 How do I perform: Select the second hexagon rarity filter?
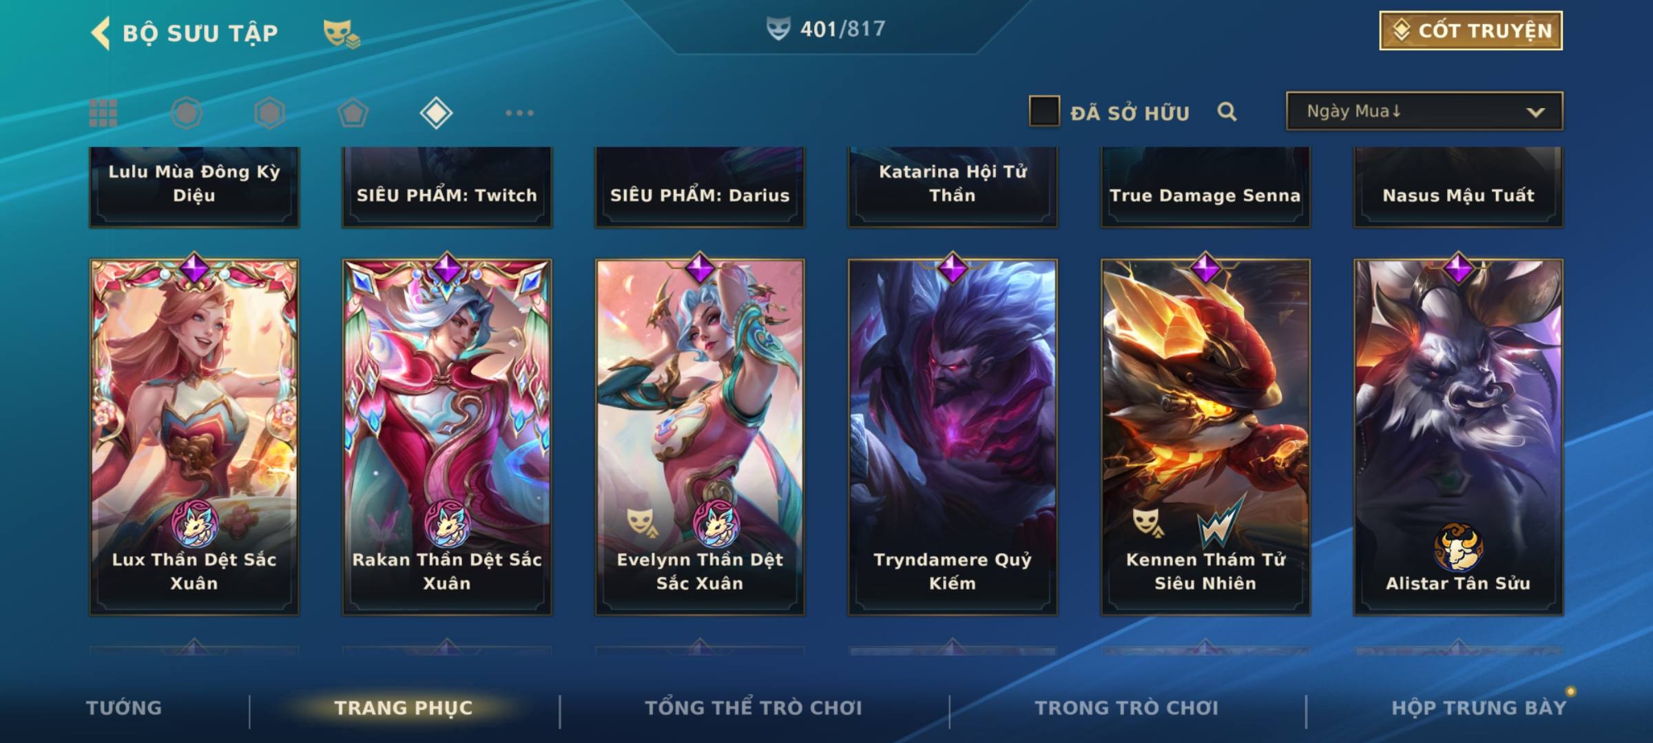pos(269,113)
